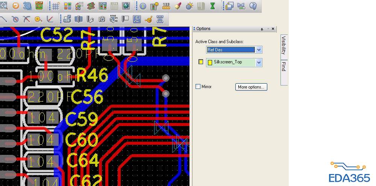376x186 pixels.
Task: Click the lower grey via on canvas
Action: pos(166,94)
